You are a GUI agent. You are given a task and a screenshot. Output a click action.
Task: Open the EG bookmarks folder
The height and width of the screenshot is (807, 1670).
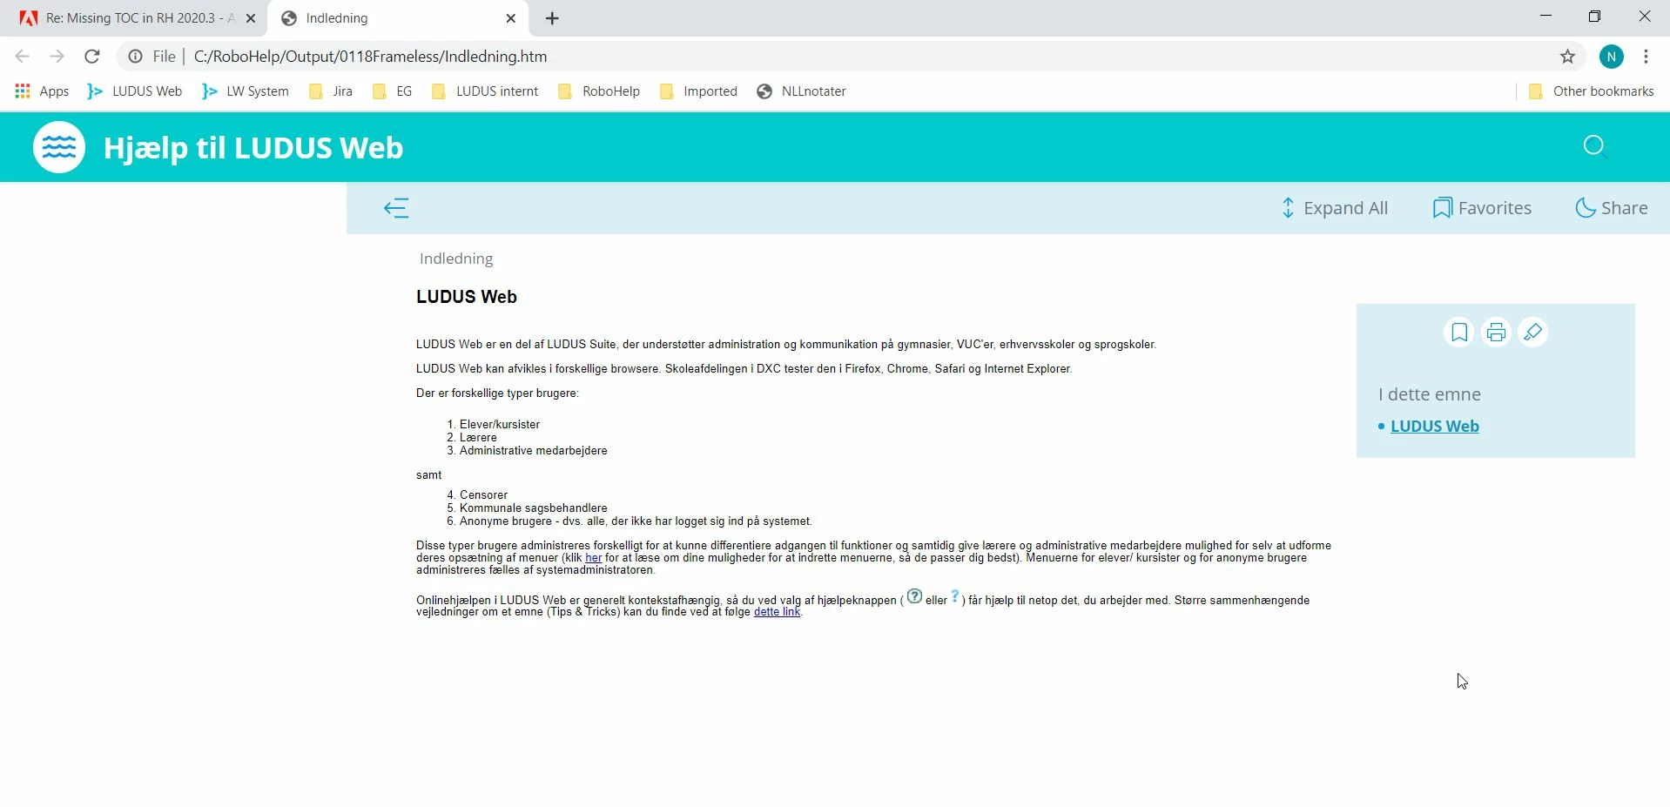(x=392, y=91)
